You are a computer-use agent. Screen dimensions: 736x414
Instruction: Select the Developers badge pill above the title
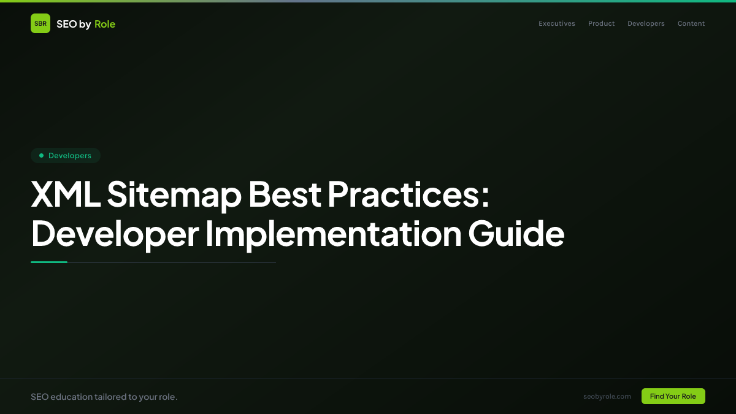(66, 155)
